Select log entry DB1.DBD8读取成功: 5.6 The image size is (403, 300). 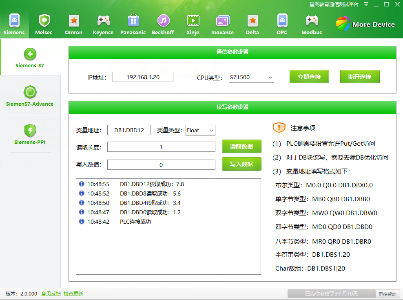click(x=150, y=193)
